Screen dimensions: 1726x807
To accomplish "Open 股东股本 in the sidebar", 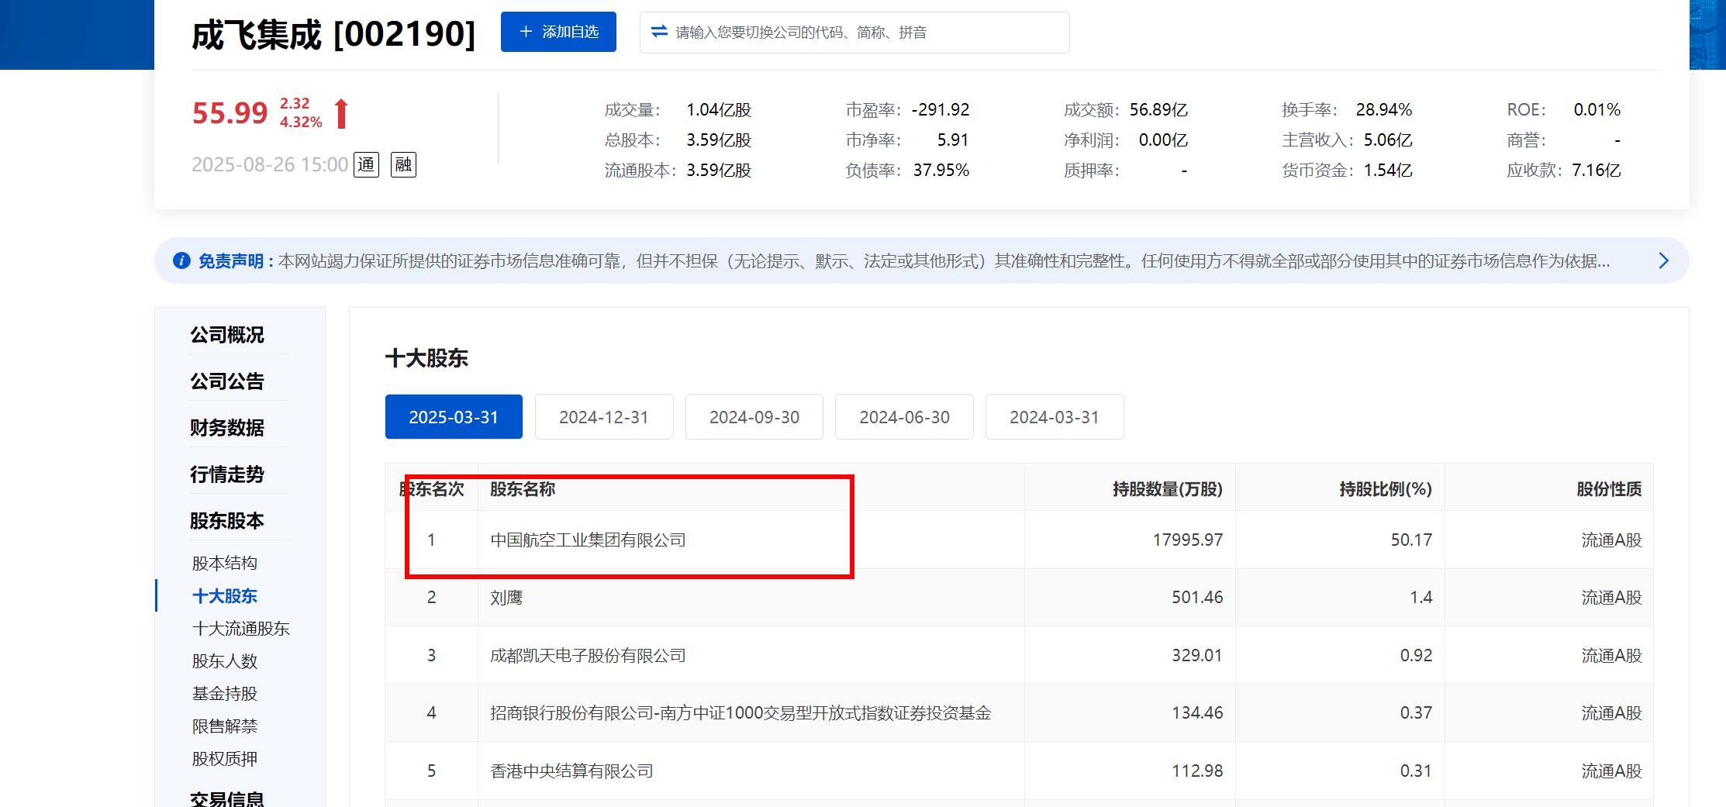I will [227, 521].
